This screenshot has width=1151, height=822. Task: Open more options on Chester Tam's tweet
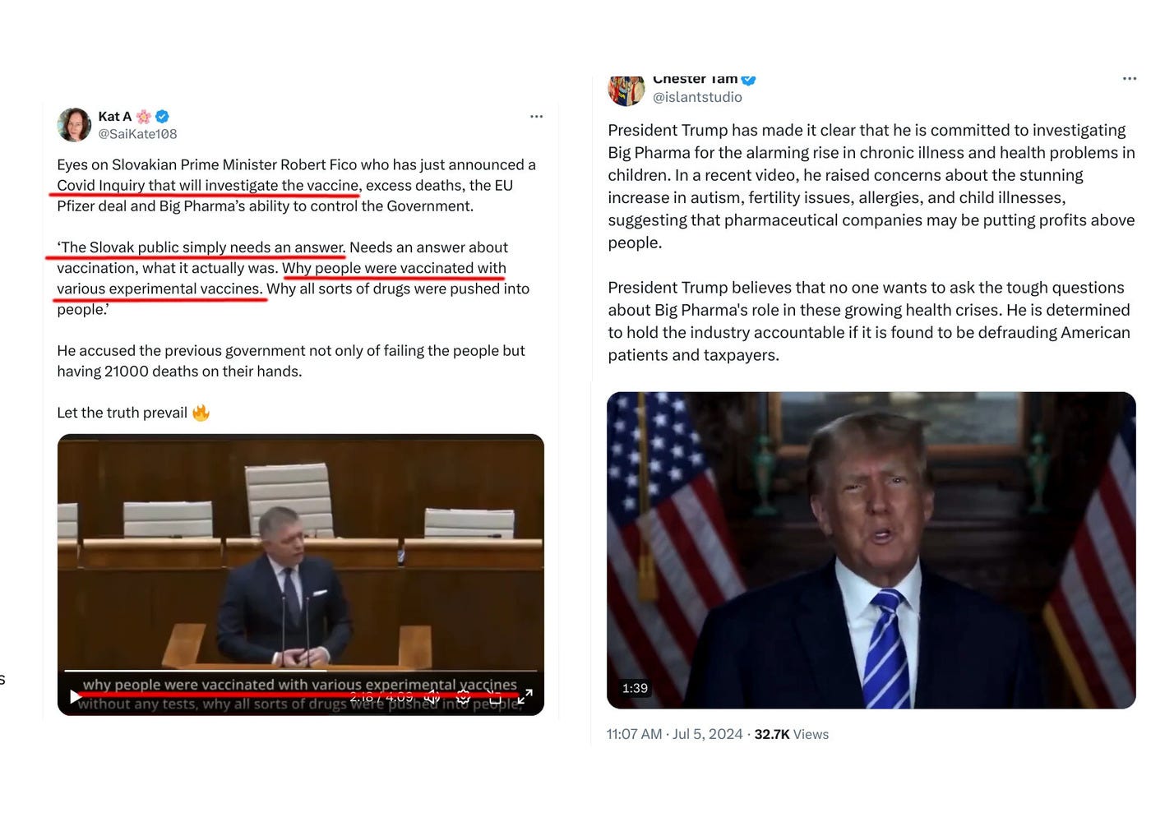(1130, 79)
